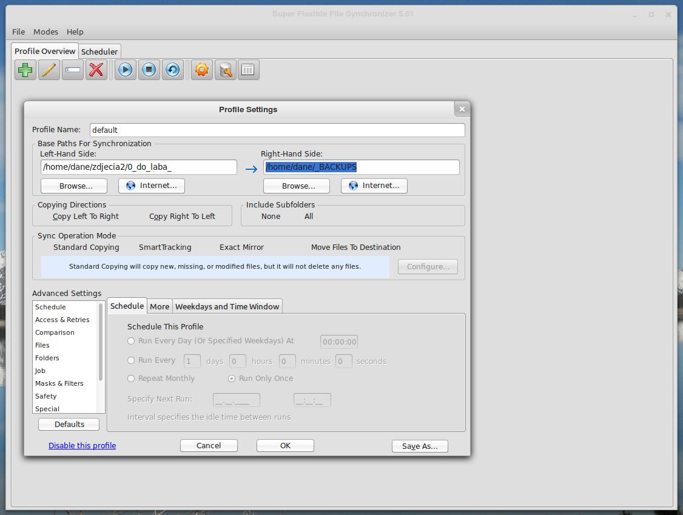Viewport: 683px width, 515px height.
Task: Click the blue play run profile icon
Action: tap(126, 70)
